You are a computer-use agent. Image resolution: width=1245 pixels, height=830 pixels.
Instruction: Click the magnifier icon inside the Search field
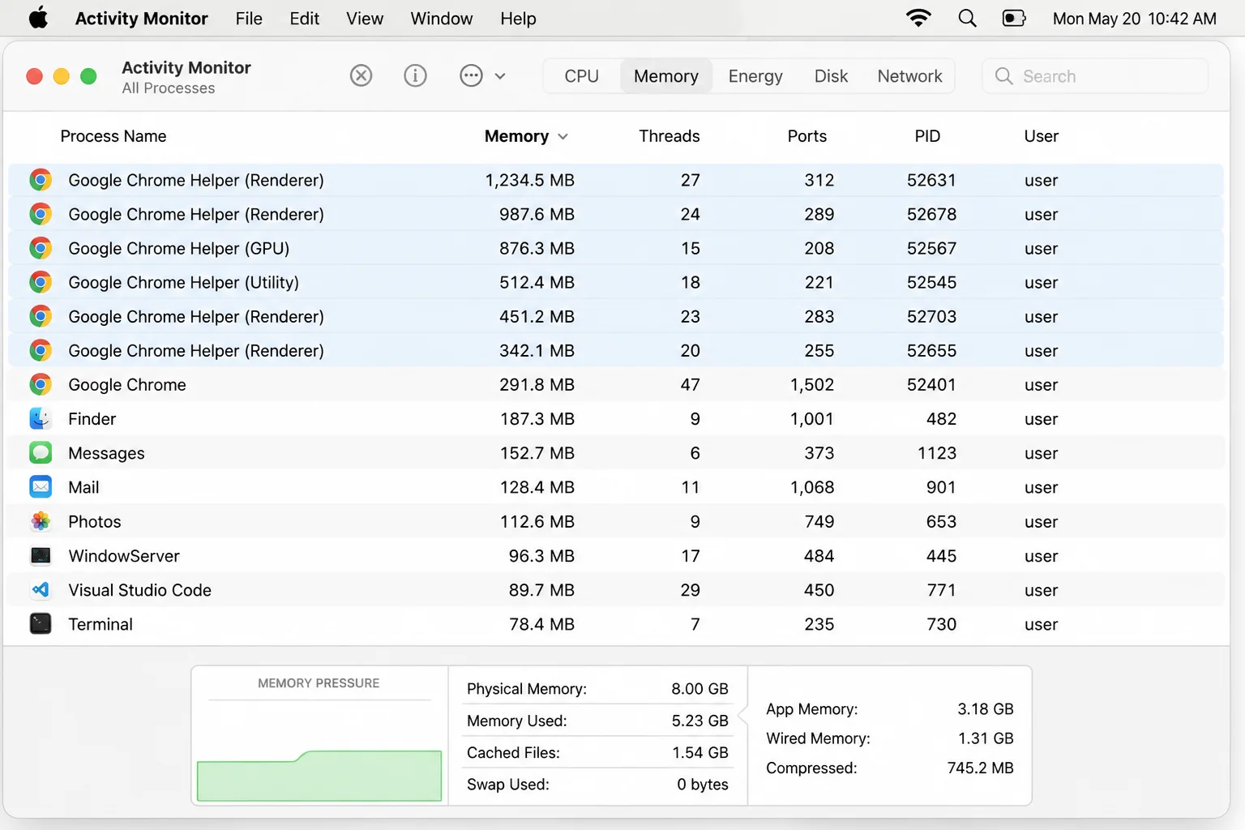[1003, 76]
